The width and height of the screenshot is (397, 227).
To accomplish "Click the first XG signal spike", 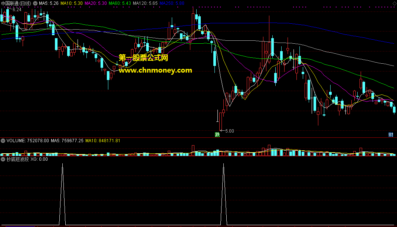I will click(63, 194).
